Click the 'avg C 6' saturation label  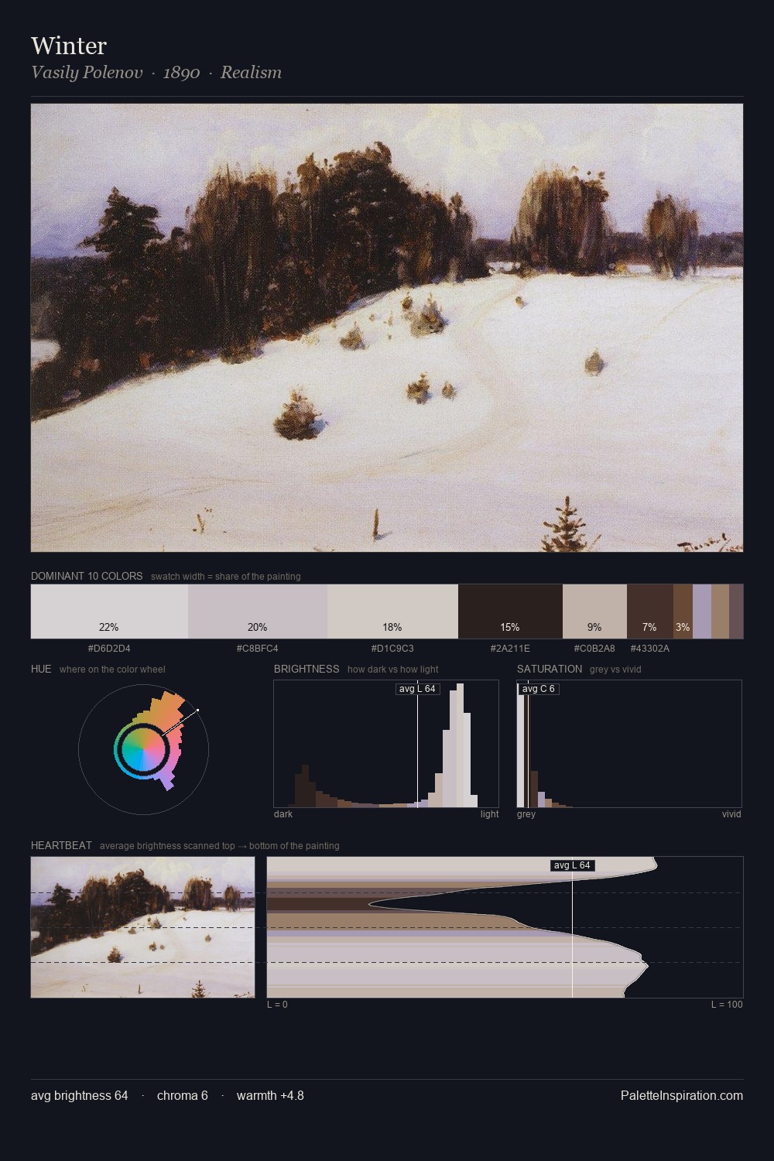point(539,689)
